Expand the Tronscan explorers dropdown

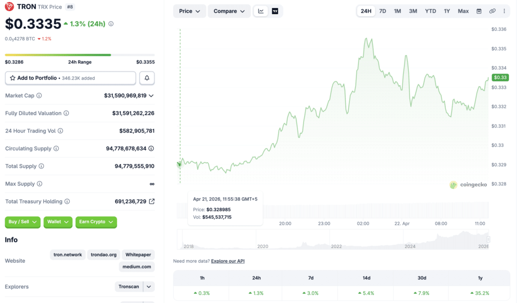[149, 287]
